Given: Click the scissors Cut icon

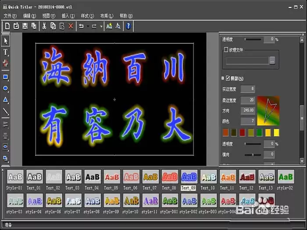Looking at the screenshot, I should click(x=44, y=26).
